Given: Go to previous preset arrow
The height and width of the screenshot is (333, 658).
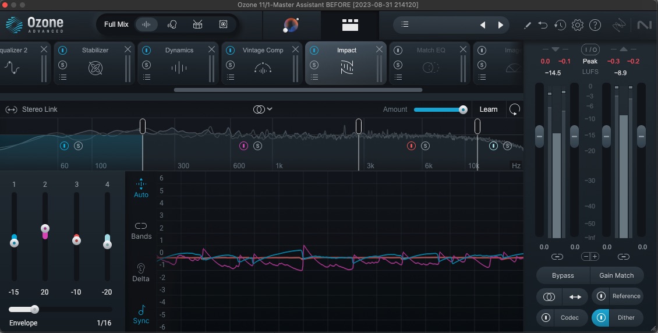Looking at the screenshot, I should (x=483, y=25).
